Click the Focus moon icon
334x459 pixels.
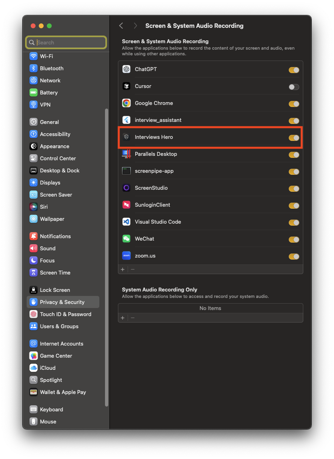[34, 260]
